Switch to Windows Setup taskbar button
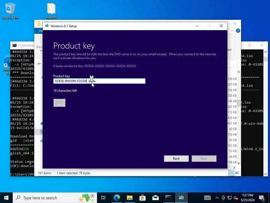The width and height of the screenshot is (270, 203). click(x=181, y=198)
